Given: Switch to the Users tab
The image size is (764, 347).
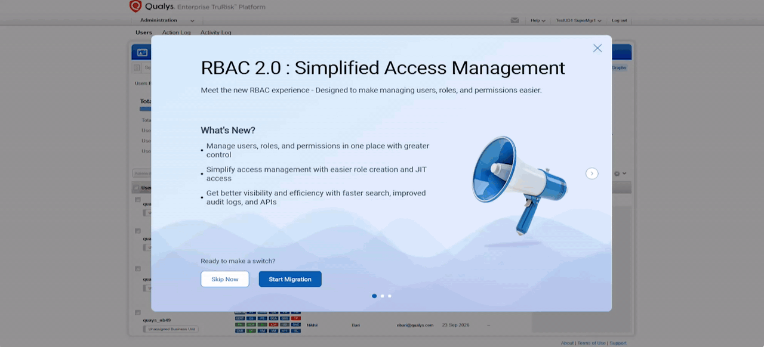Looking at the screenshot, I should (x=144, y=32).
